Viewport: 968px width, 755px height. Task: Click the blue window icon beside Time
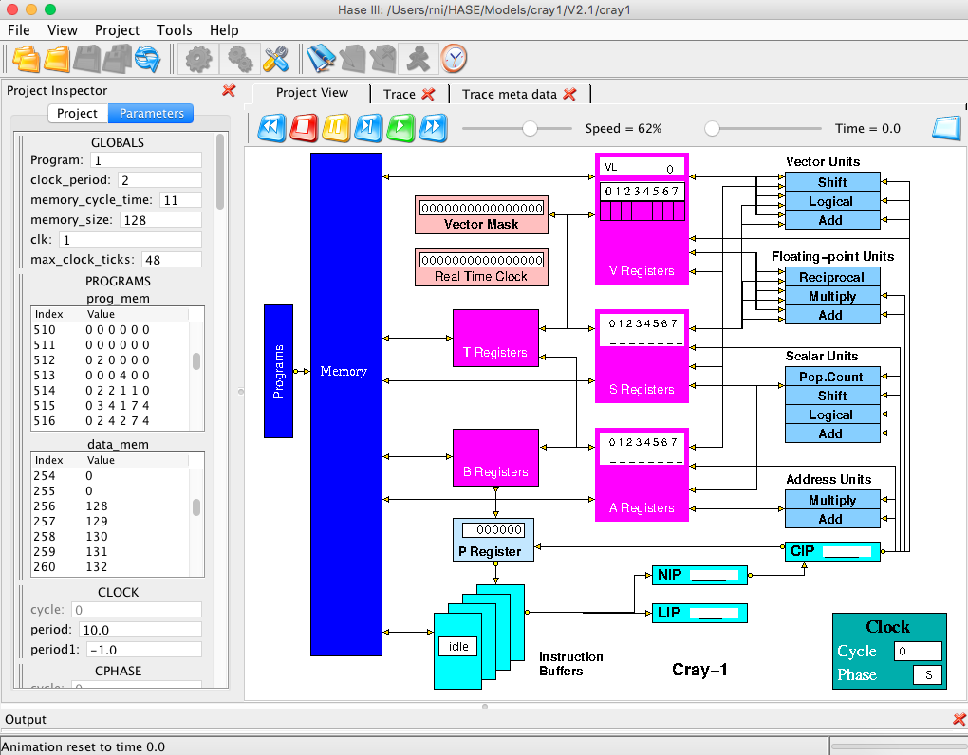tap(946, 128)
